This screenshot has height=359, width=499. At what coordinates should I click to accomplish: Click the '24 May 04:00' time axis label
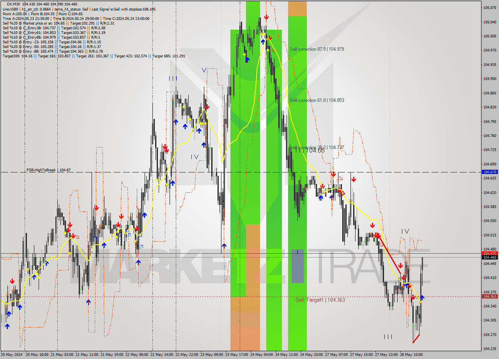pyautogui.click(x=262, y=355)
